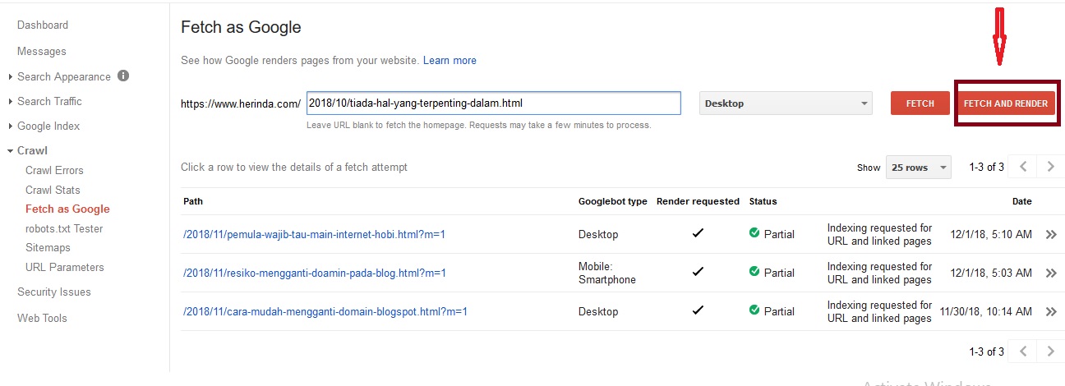Open Crawl Errors in sidebar
This screenshot has height=386, width=1065.
[x=54, y=170]
